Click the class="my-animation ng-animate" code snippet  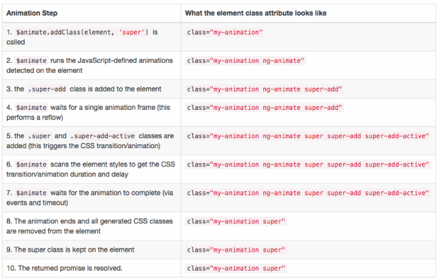point(246,60)
